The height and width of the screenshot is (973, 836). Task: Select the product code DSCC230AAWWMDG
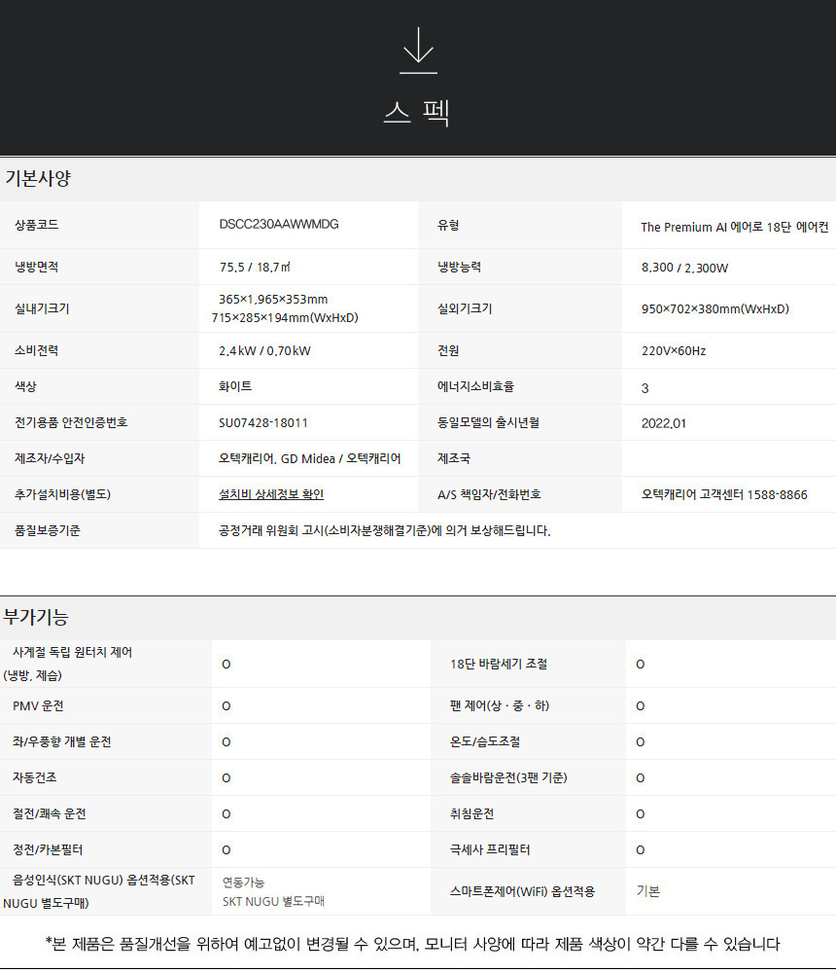click(279, 225)
